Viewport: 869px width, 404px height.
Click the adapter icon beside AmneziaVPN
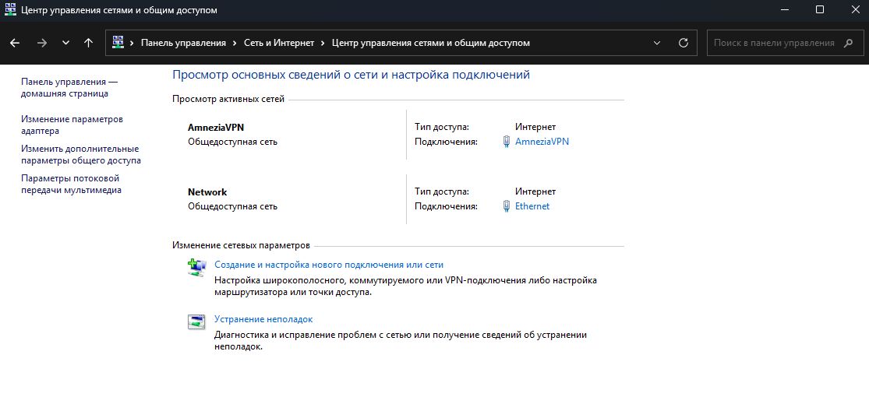(506, 141)
